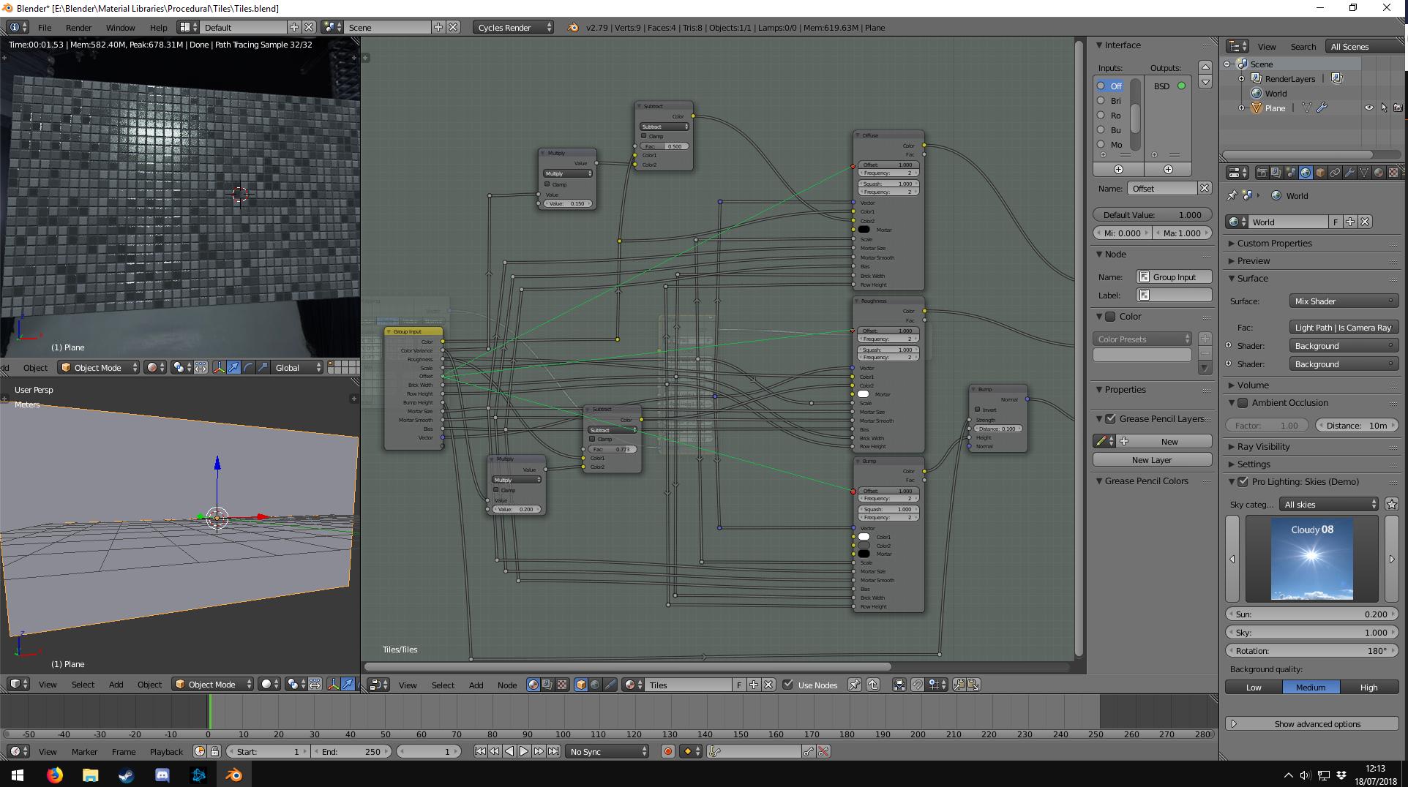The width and height of the screenshot is (1408, 787).
Task: Open the Playback menu in timeline
Action: coord(166,751)
